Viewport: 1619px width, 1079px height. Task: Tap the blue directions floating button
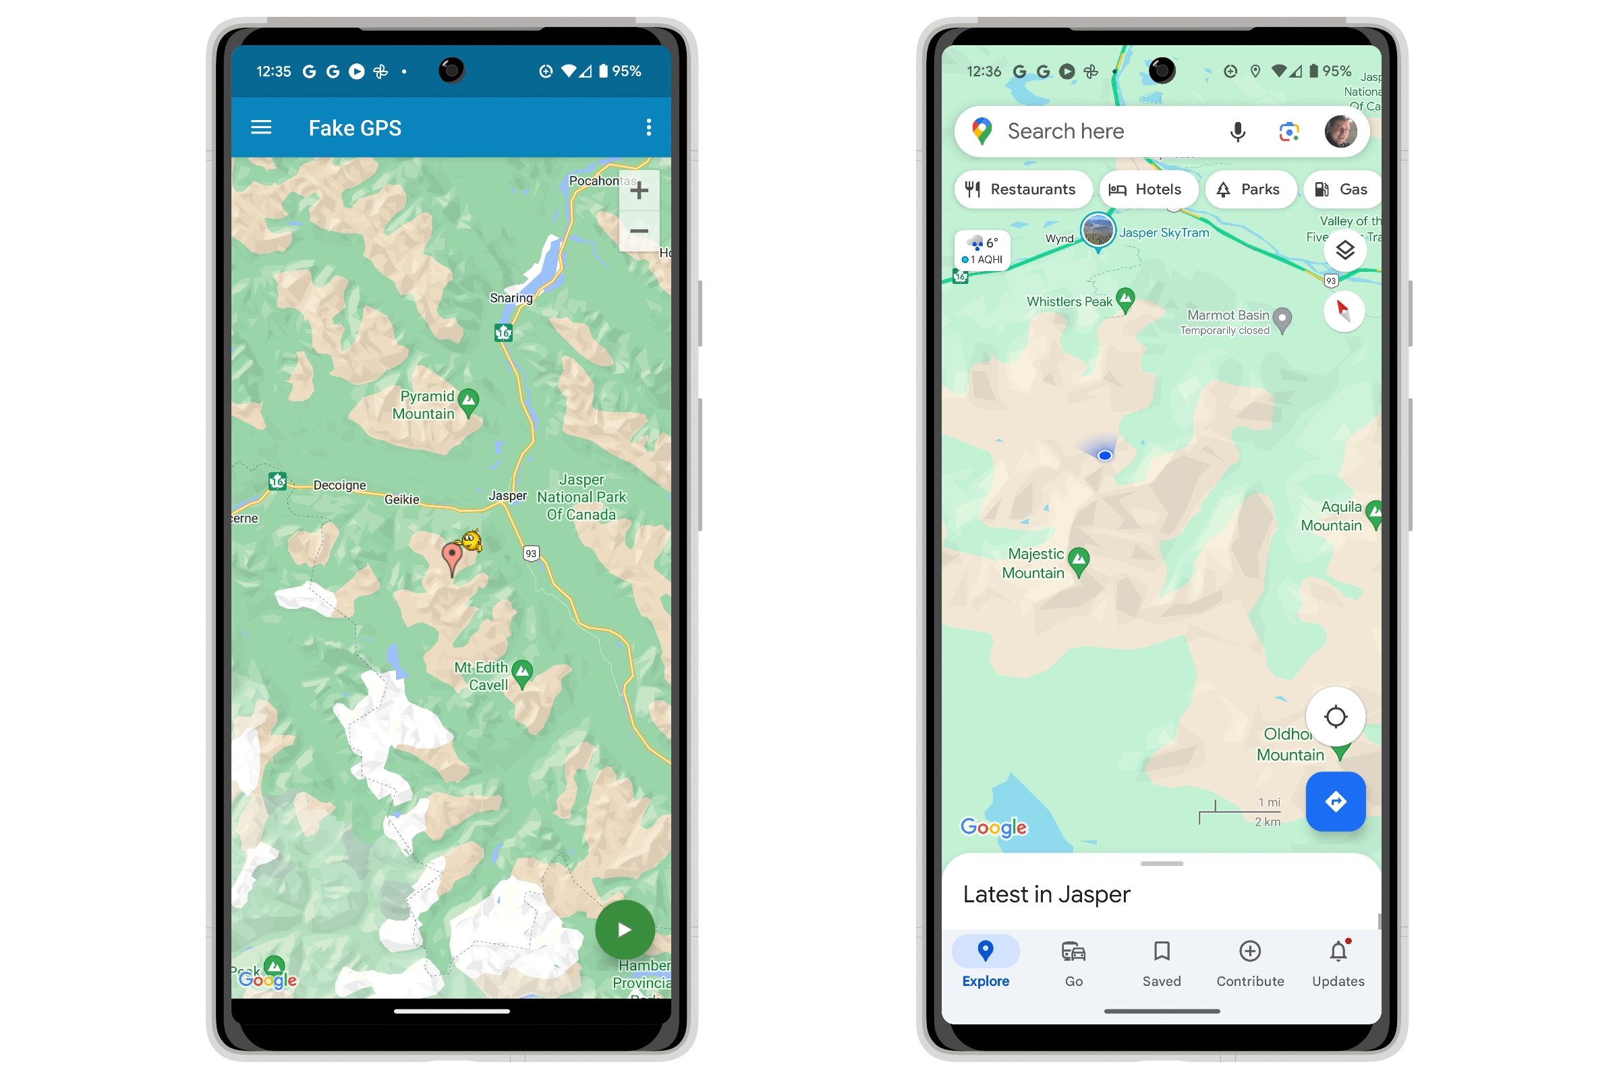coord(1337,802)
